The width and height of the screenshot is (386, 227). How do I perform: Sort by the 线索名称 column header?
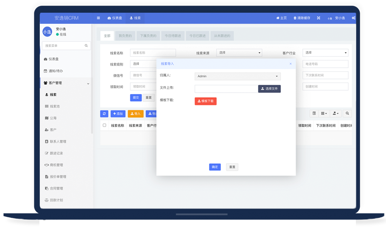(117, 126)
